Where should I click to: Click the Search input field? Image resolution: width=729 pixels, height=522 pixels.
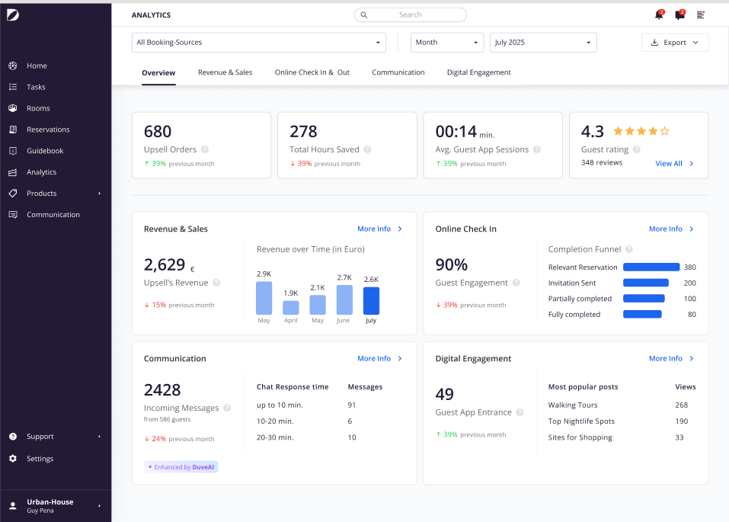point(411,15)
